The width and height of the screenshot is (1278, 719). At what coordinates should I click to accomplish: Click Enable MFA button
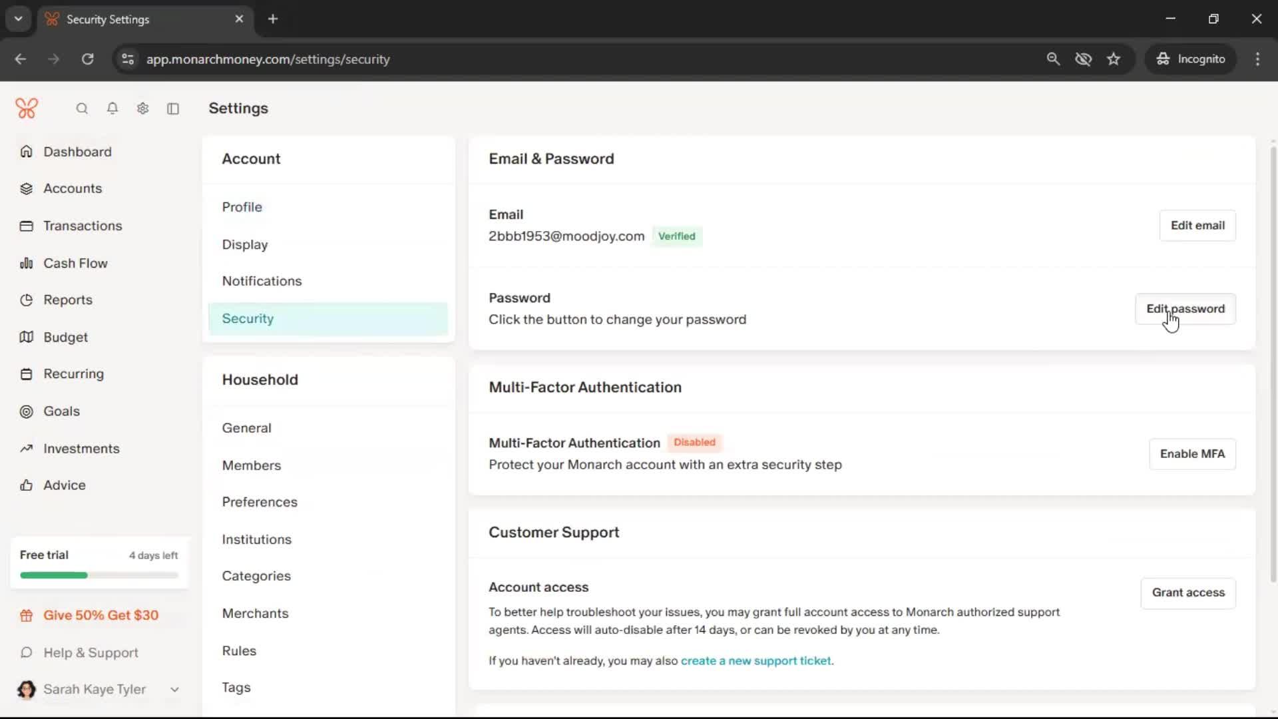[1191, 454]
